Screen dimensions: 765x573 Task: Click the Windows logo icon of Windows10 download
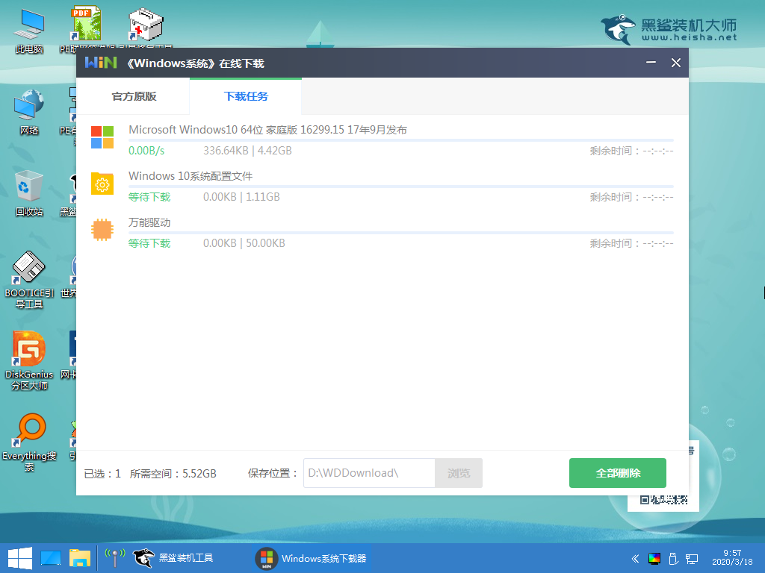pyautogui.click(x=102, y=137)
